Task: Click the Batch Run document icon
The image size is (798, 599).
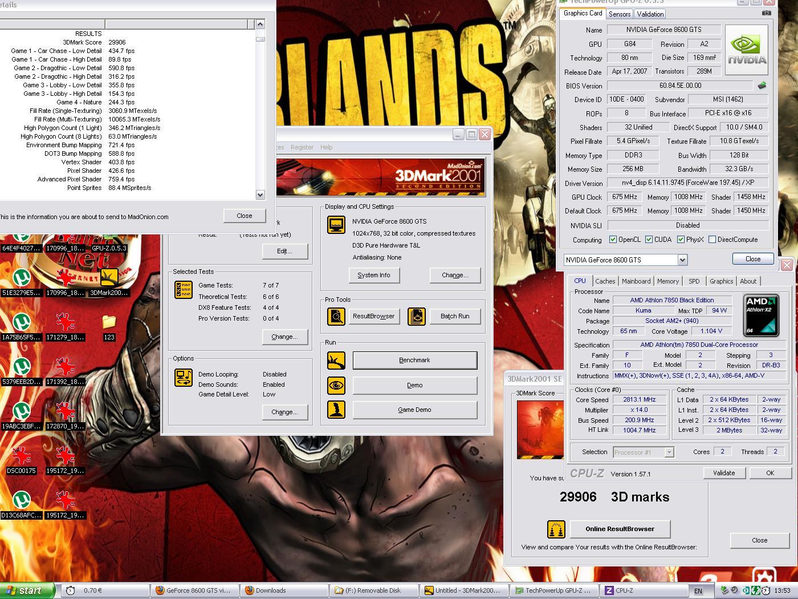Action: pos(417,316)
